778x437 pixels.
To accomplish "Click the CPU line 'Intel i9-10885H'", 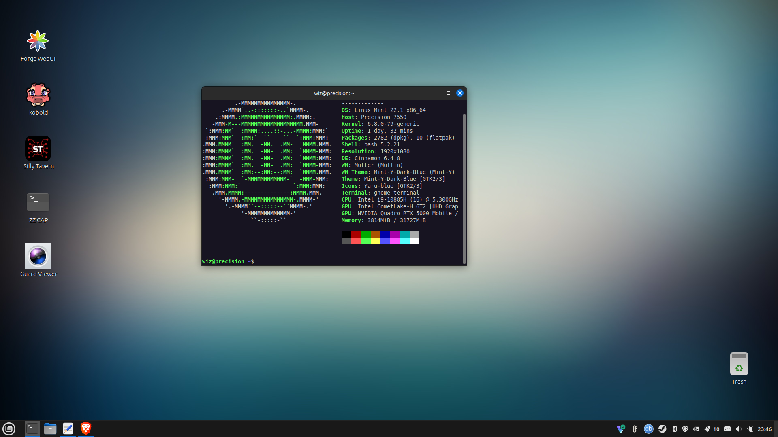I will coord(400,199).
